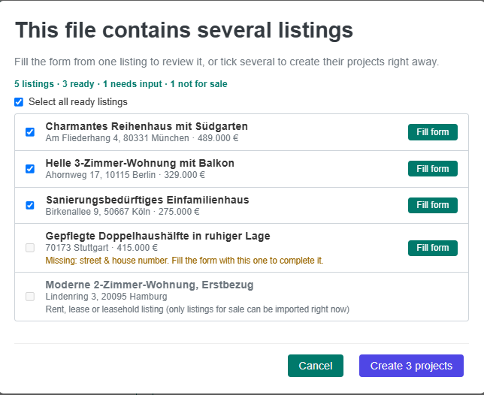Click the heading 'This file contains several listings'
Screen dimensions: 484x395
point(184,30)
